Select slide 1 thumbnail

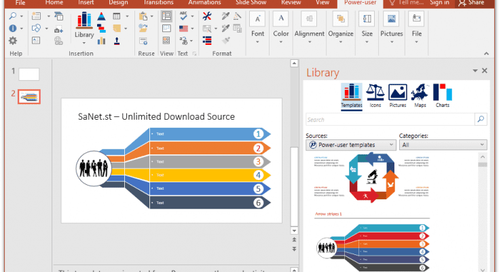click(x=29, y=73)
